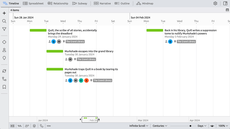The height and width of the screenshot is (129, 230).
Task: Click M avatar on the Monday 29 January event
Action: pos(59,42)
